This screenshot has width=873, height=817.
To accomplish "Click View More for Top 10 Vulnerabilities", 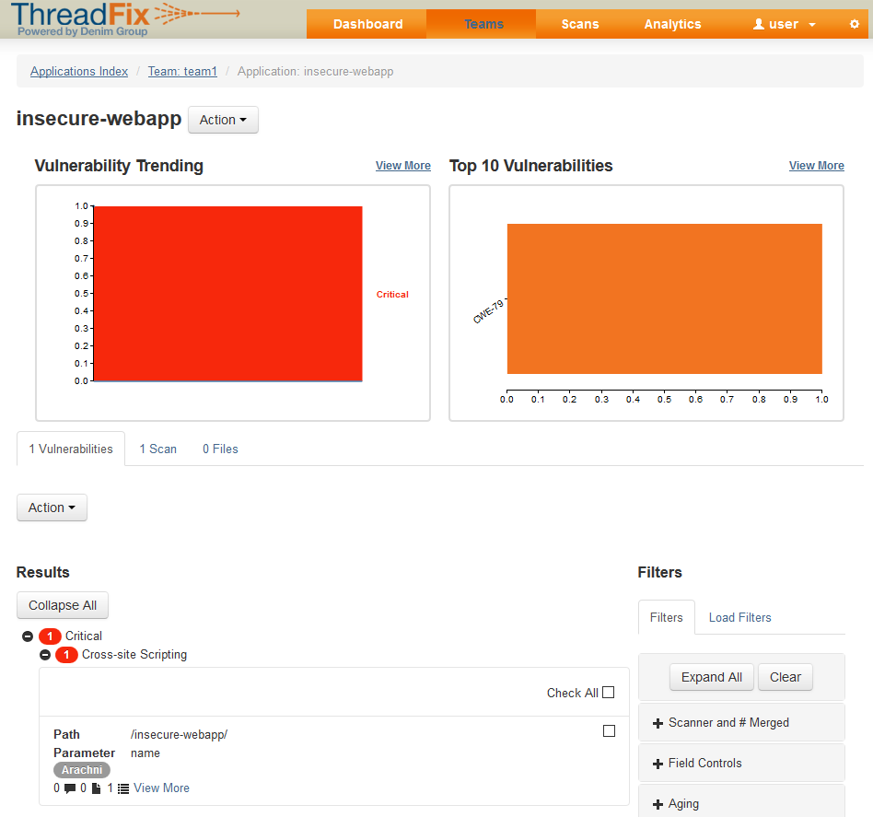I will tap(816, 166).
